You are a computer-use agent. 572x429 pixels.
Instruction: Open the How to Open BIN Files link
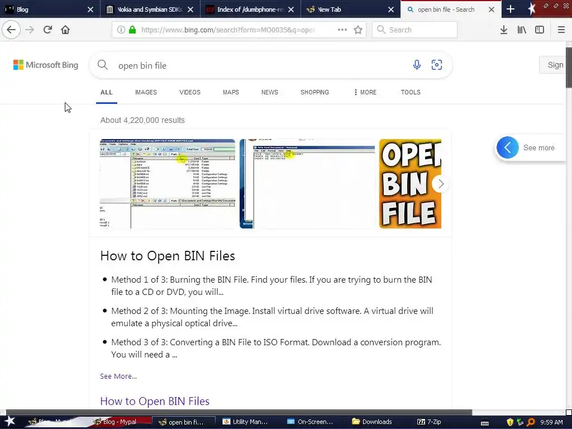155,401
